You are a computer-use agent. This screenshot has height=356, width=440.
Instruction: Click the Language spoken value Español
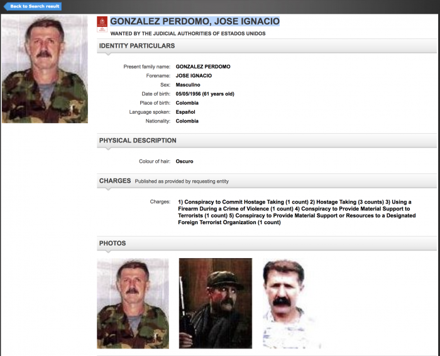pos(185,112)
